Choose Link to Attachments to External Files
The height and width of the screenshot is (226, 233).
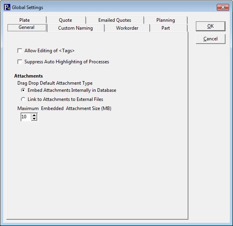click(x=23, y=99)
